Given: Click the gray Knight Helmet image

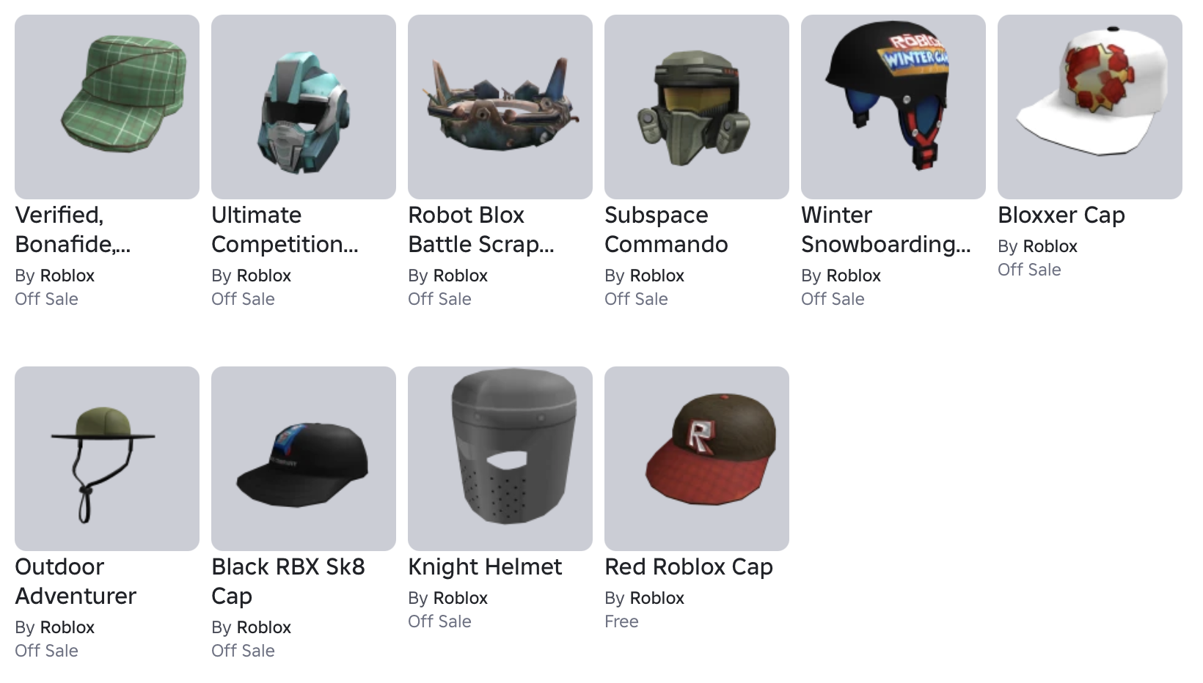Looking at the screenshot, I should pyautogui.click(x=500, y=459).
